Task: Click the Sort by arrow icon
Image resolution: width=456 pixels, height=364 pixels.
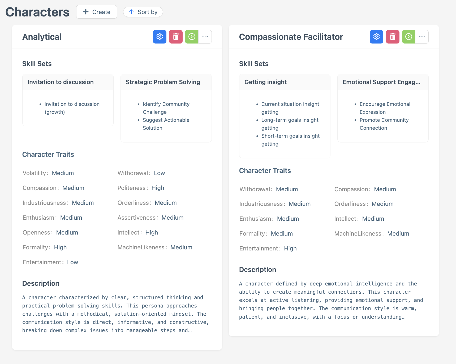Action: point(131,12)
